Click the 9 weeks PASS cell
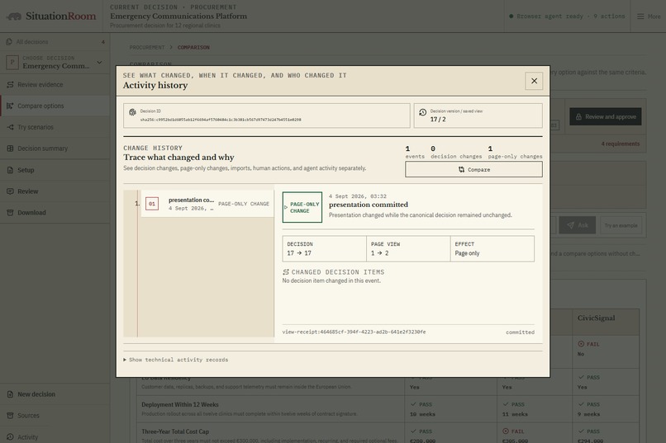The height and width of the screenshot is (443, 666). click(605, 409)
